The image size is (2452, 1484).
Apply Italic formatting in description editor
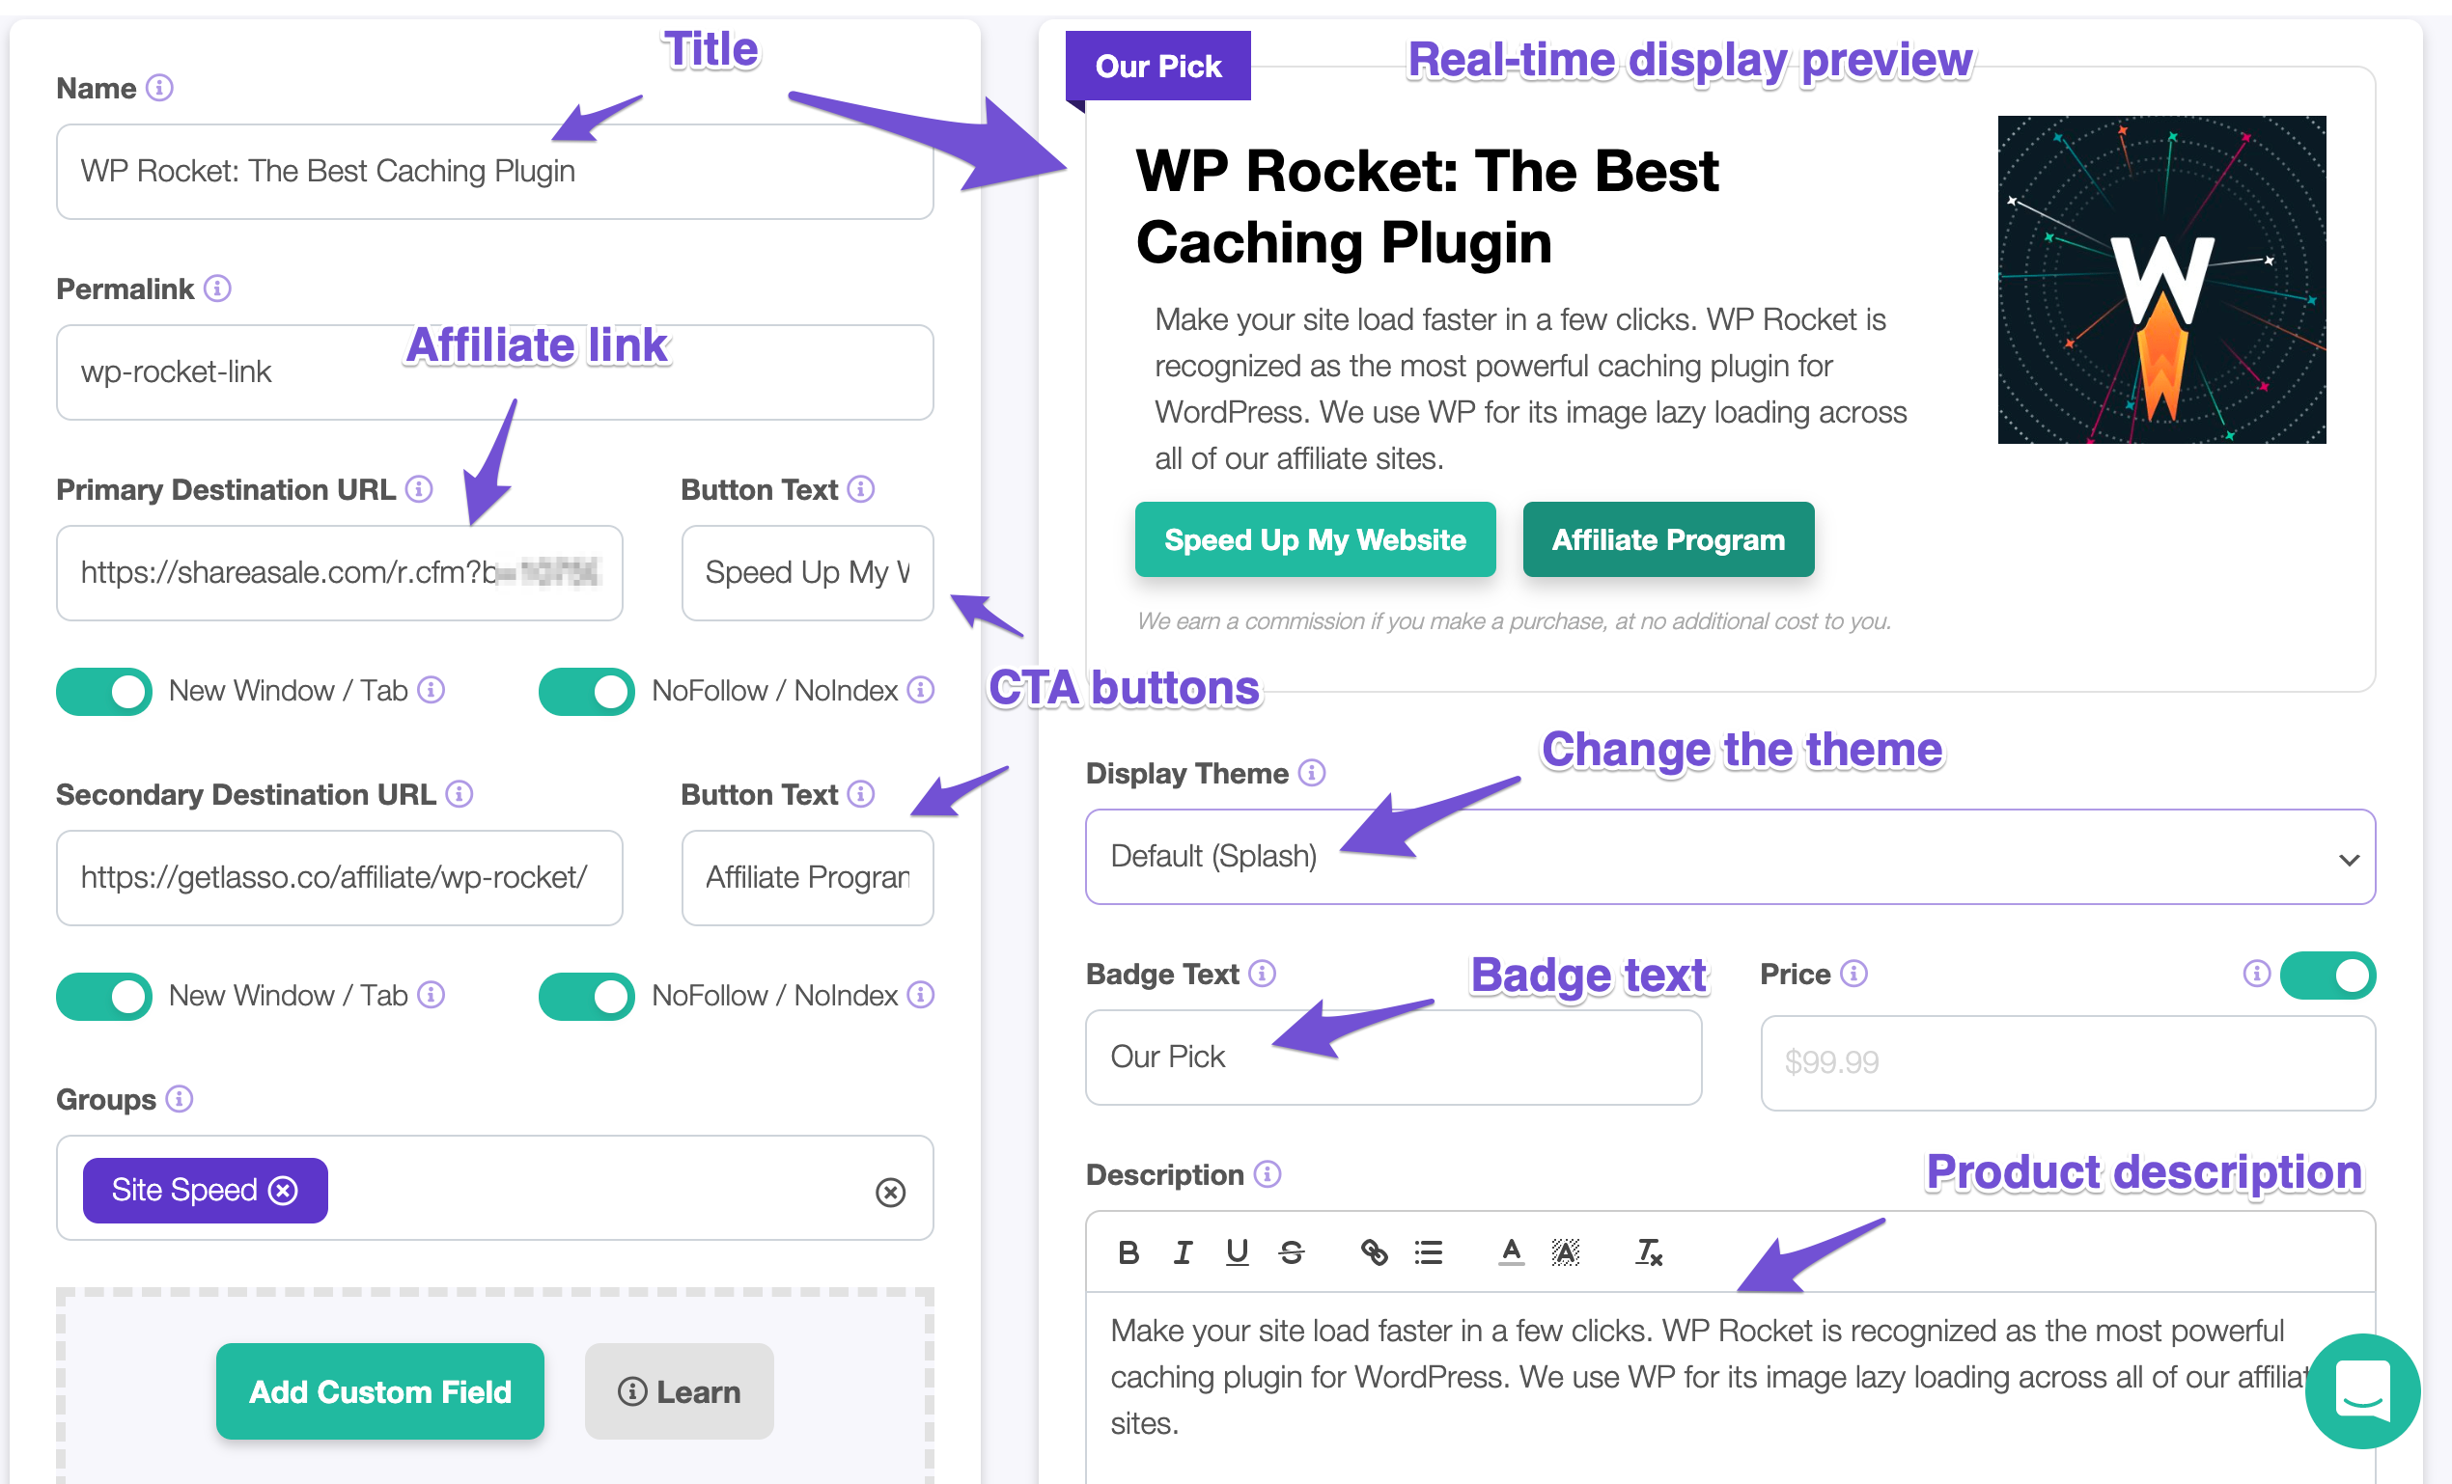1184,1253
